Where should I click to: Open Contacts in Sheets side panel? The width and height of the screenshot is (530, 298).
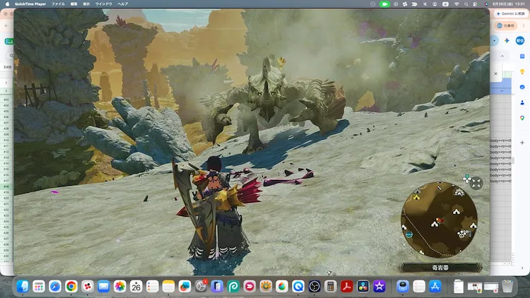[522, 102]
